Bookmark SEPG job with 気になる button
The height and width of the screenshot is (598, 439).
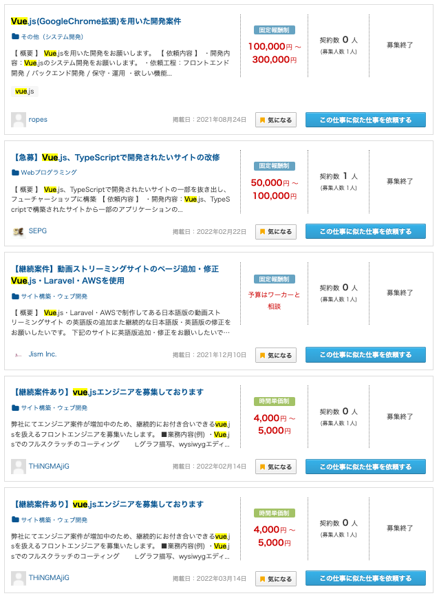276,231
